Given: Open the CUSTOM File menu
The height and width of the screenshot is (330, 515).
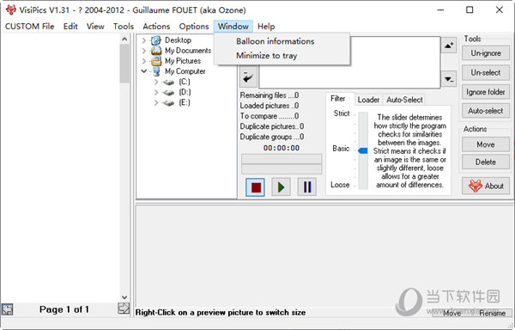Looking at the screenshot, I should point(29,27).
